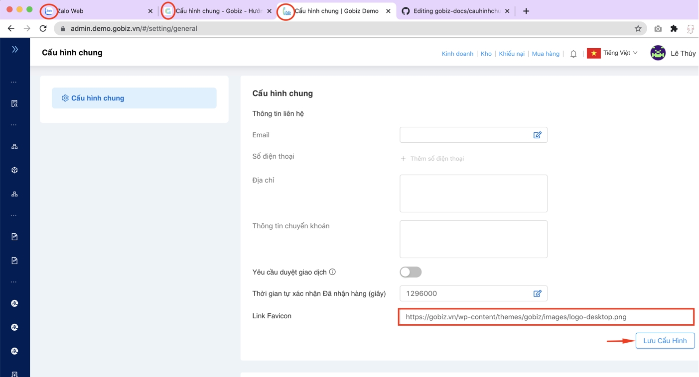Click the edit icon in Email field
This screenshot has width=699, height=377.
point(537,135)
